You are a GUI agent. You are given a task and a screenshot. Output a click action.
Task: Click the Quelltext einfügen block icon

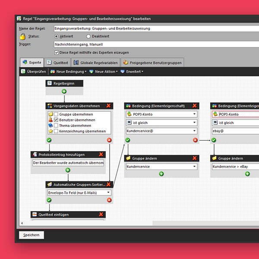(35, 215)
